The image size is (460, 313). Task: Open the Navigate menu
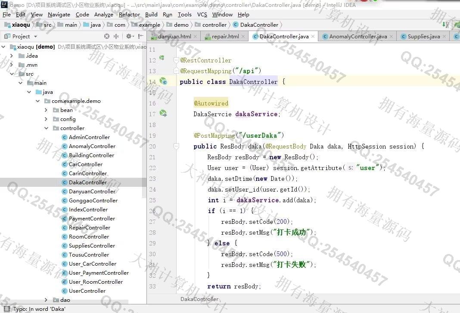click(x=59, y=14)
